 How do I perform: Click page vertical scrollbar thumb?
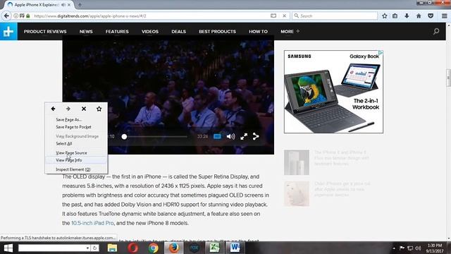[448, 78]
